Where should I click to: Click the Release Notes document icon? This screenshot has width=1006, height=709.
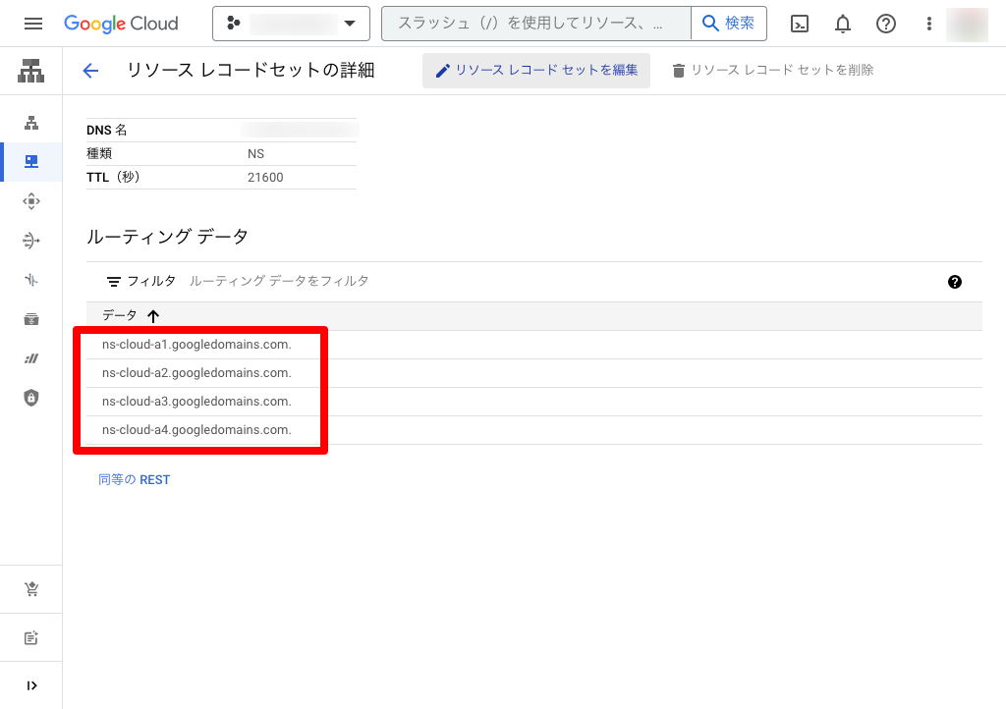(x=30, y=636)
